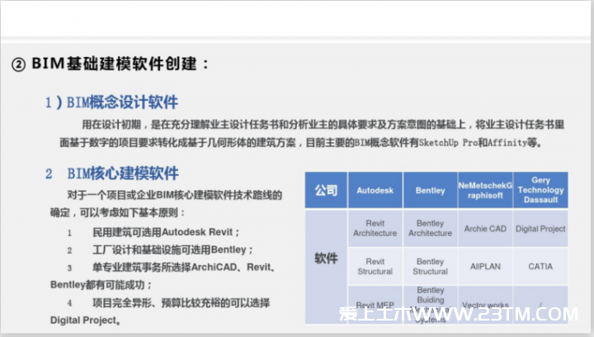
Task: Click the "Bentley Architecture" table cell
Action: pyautogui.click(x=431, y=228)
